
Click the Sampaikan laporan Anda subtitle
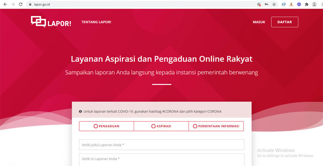(161, 73)
